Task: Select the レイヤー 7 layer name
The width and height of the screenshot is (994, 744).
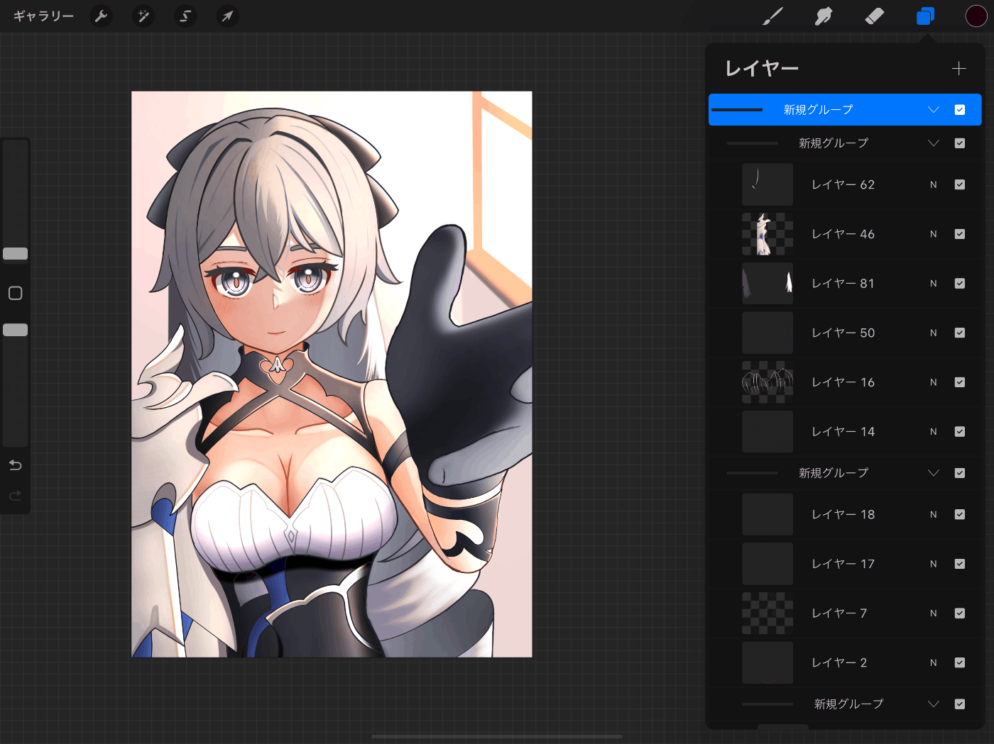Action: [x=840, y=613]
